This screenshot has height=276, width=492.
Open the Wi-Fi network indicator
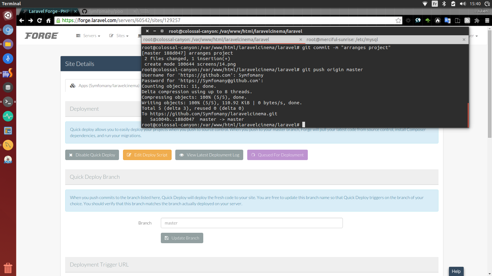click(425, 4)
